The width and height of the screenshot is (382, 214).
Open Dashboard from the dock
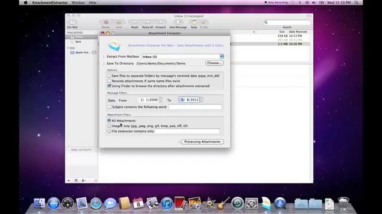(x=67, y=203)
